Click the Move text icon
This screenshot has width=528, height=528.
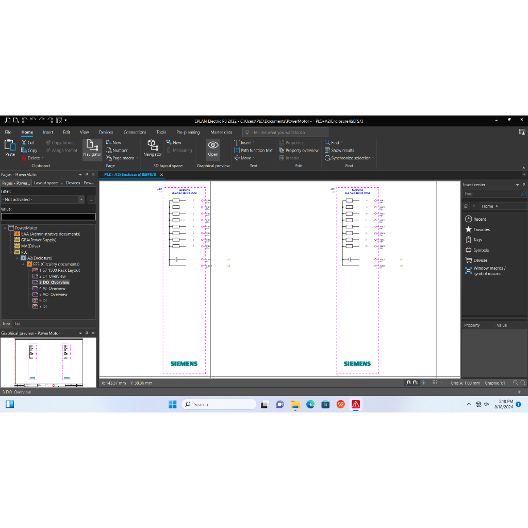tap(237, 158)
